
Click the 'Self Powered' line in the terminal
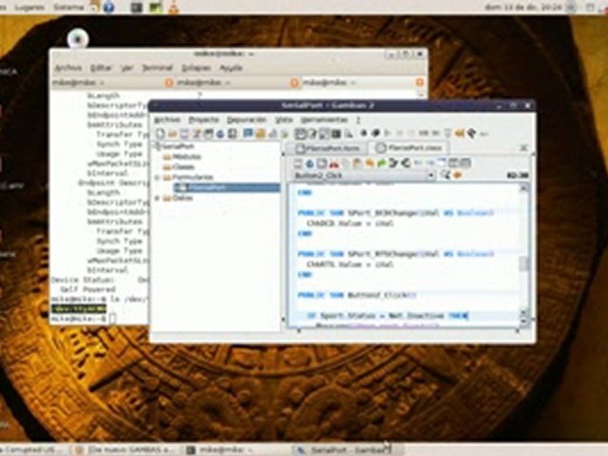click(x=88, y=289)
